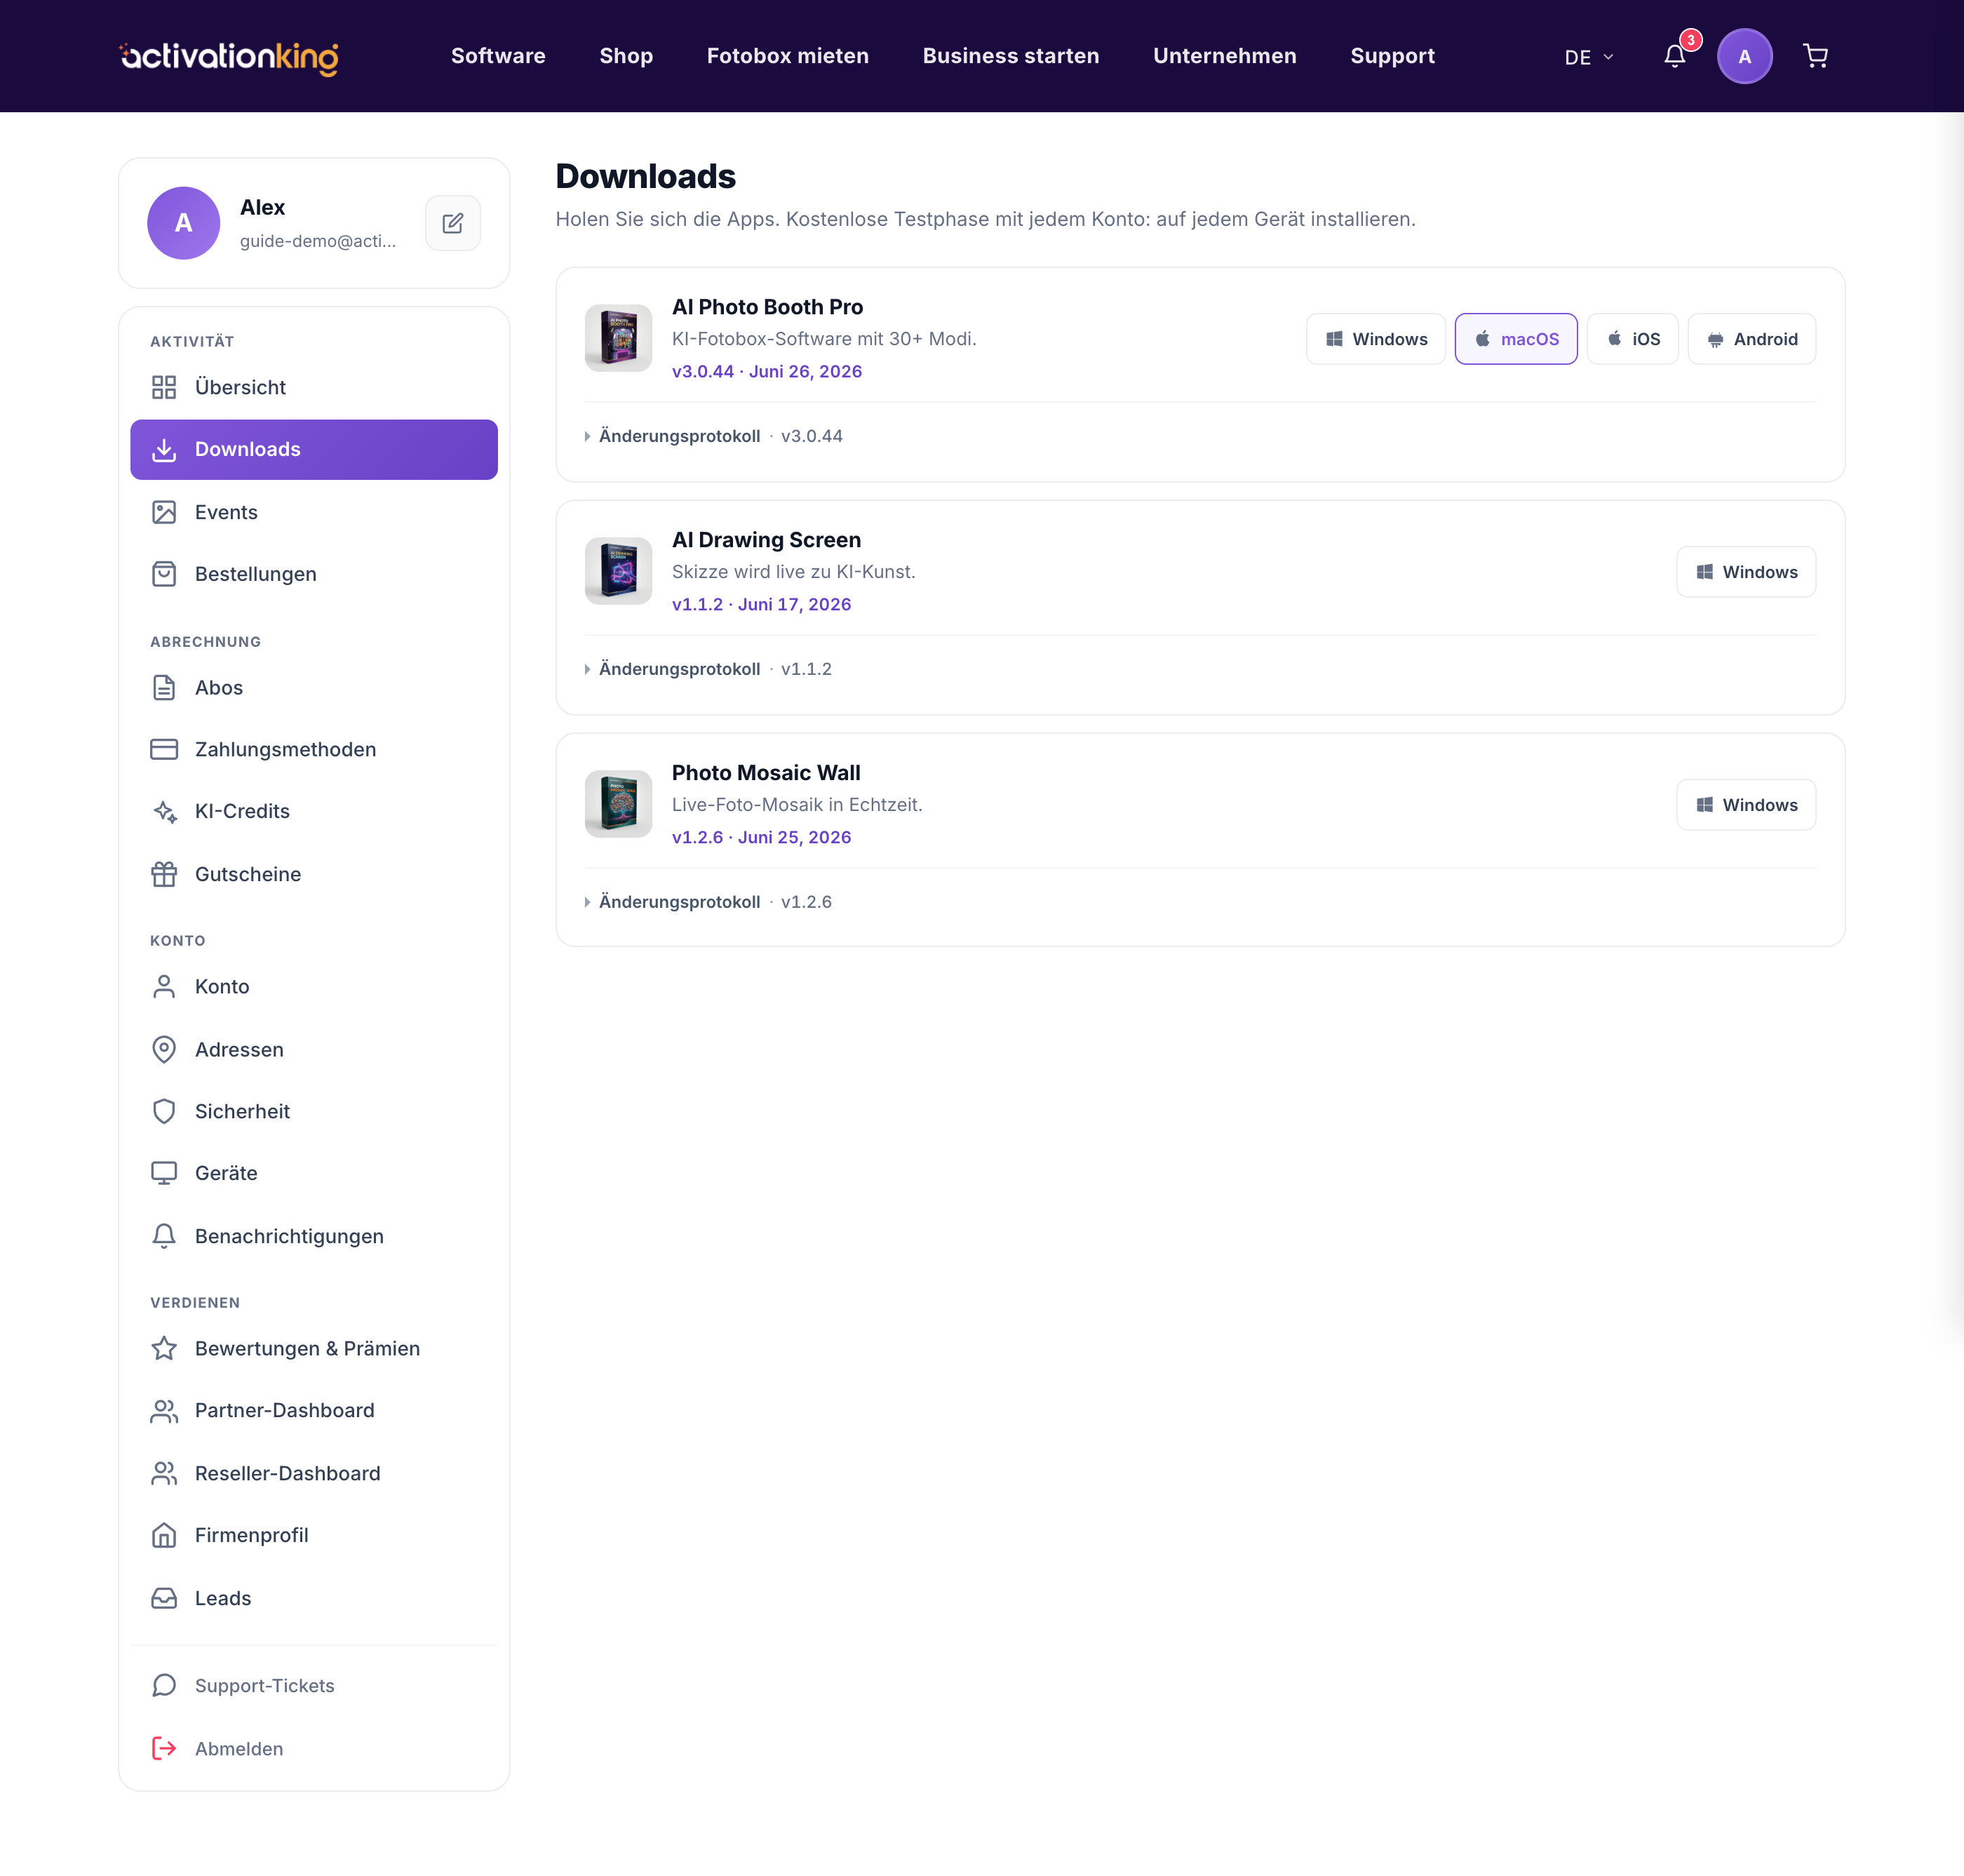Go to Fotobox mieten
Image resolution: width=1964 pixels, height=1876 pixels.
pyautogui.click(x=788, y=56)
